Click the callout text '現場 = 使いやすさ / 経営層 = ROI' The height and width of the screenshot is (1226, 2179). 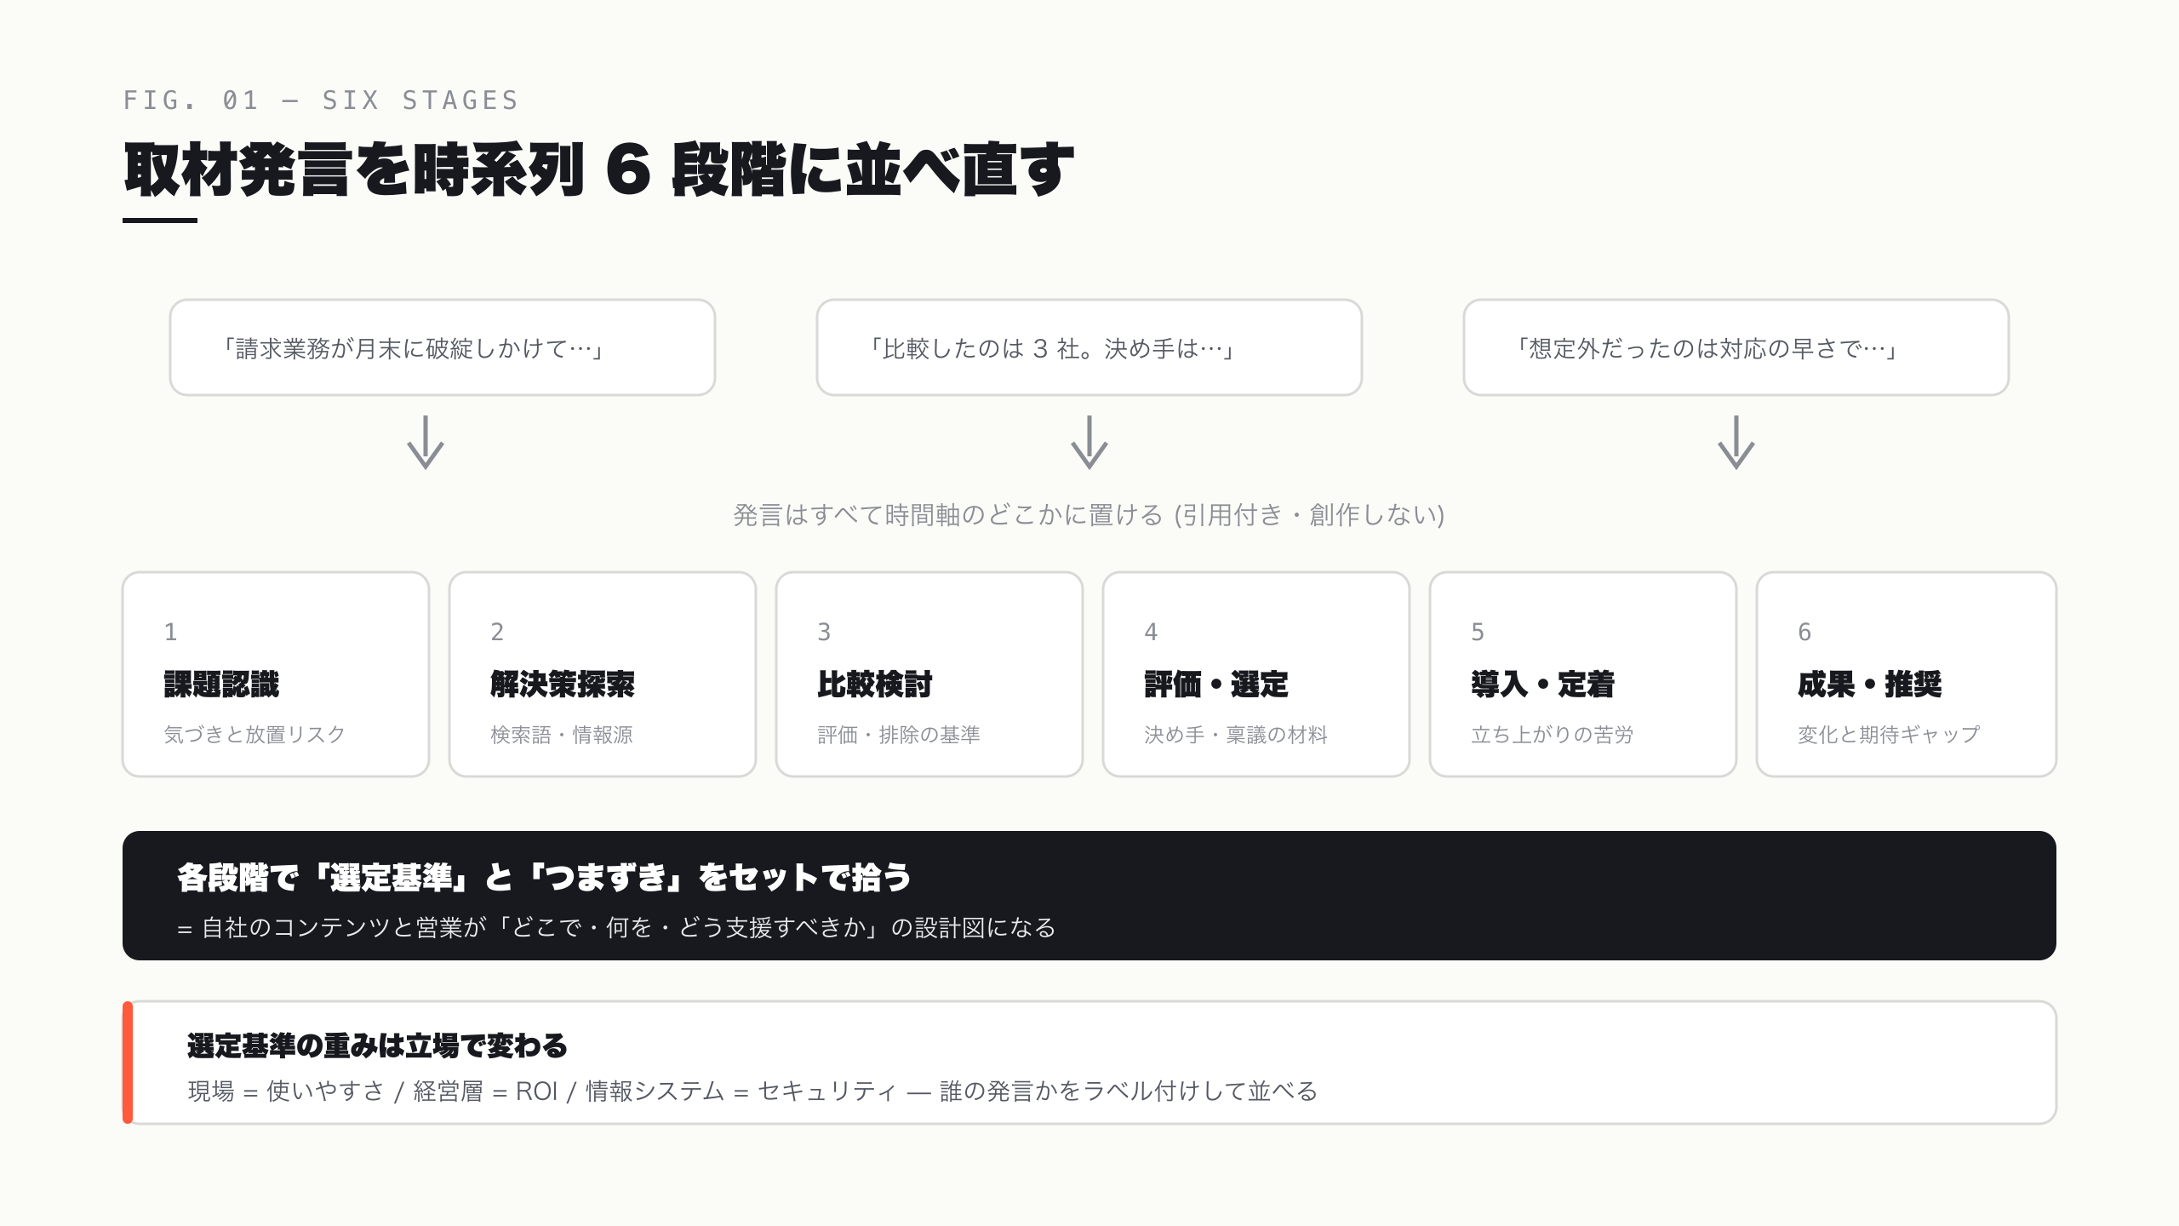coord(373,1091)
